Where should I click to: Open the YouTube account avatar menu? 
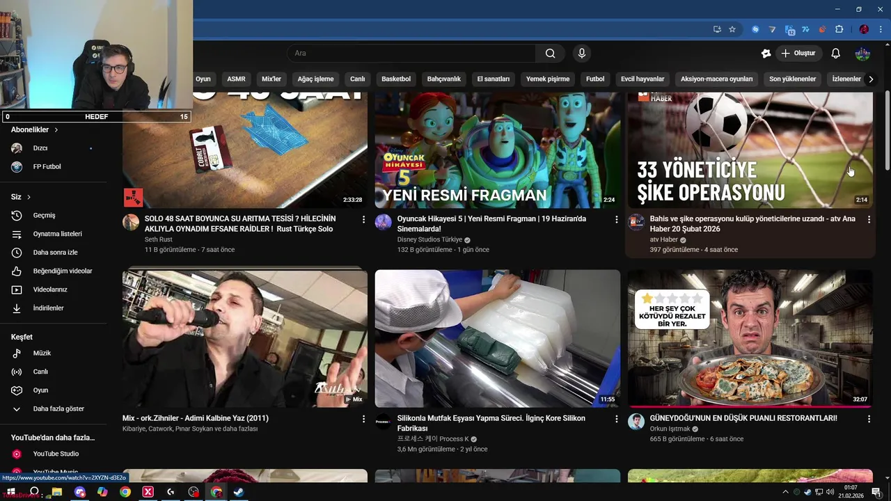coord(862,54)
